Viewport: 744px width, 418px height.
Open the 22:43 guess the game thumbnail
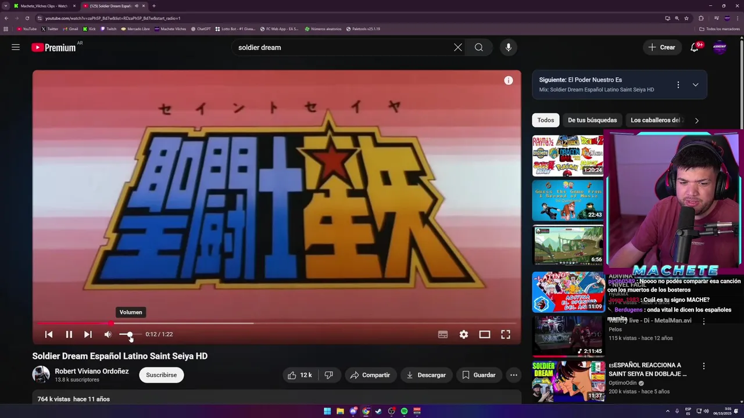point(568,200)
